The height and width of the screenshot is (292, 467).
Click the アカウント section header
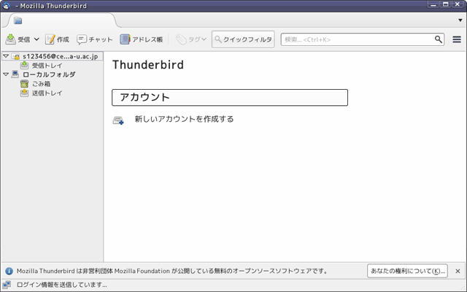[x=230, y=97]
